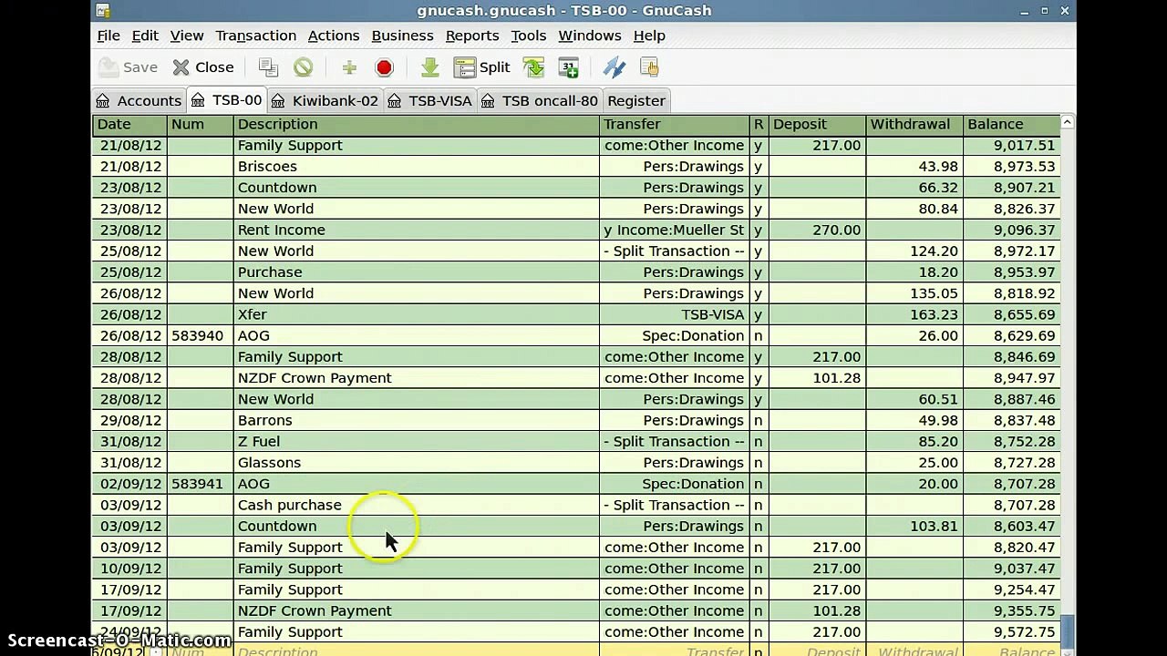The width and height of the screenshot is (1167, 656).
Task: Click the register scrollbar up arrow
Action: (x=1067, y=122)
